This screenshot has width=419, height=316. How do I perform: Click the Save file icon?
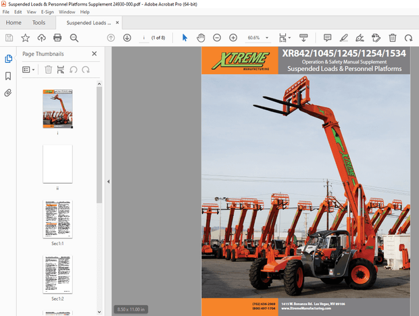click(9, 38)
